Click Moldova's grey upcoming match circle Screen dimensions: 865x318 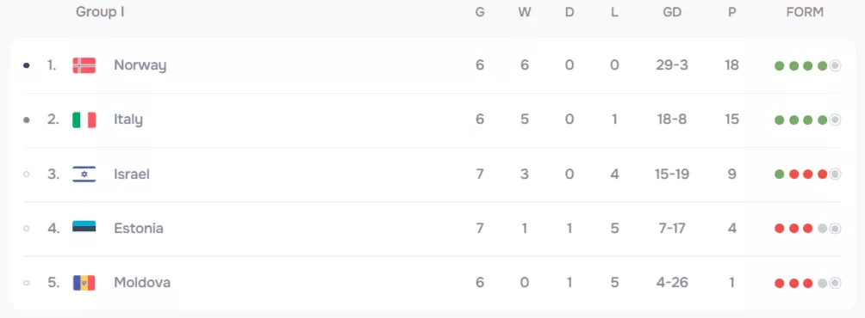pos(835,284)
